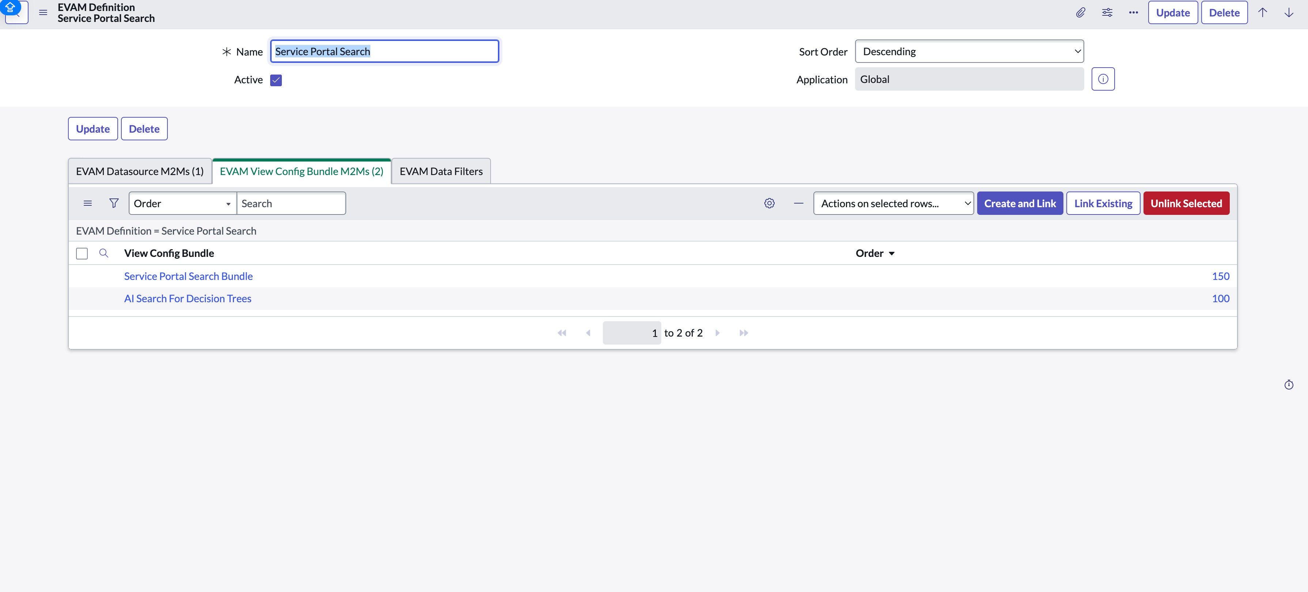Click the back arrow icon at top left
Screen dimensions: 1308x592
(x=16, y=12)
